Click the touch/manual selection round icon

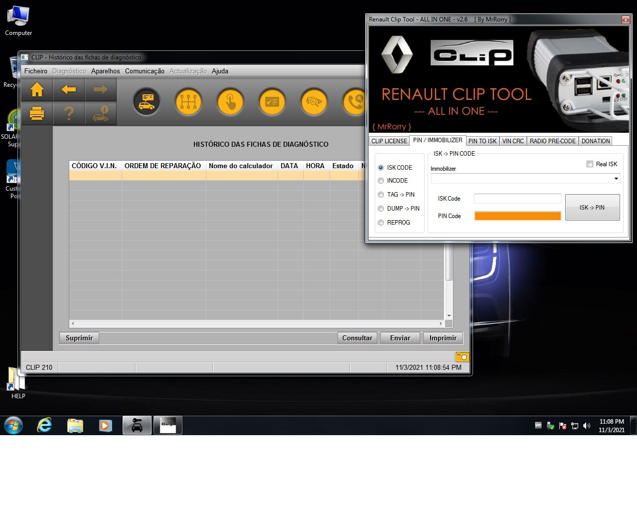(230, 102)
